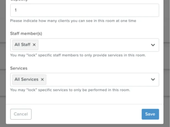Select the All Services chip label
Viewport: 170px width, 127px height.
tap(26, 79)
